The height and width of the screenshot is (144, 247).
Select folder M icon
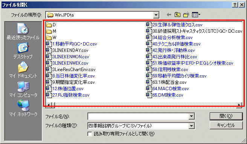[x=49, y=31]
